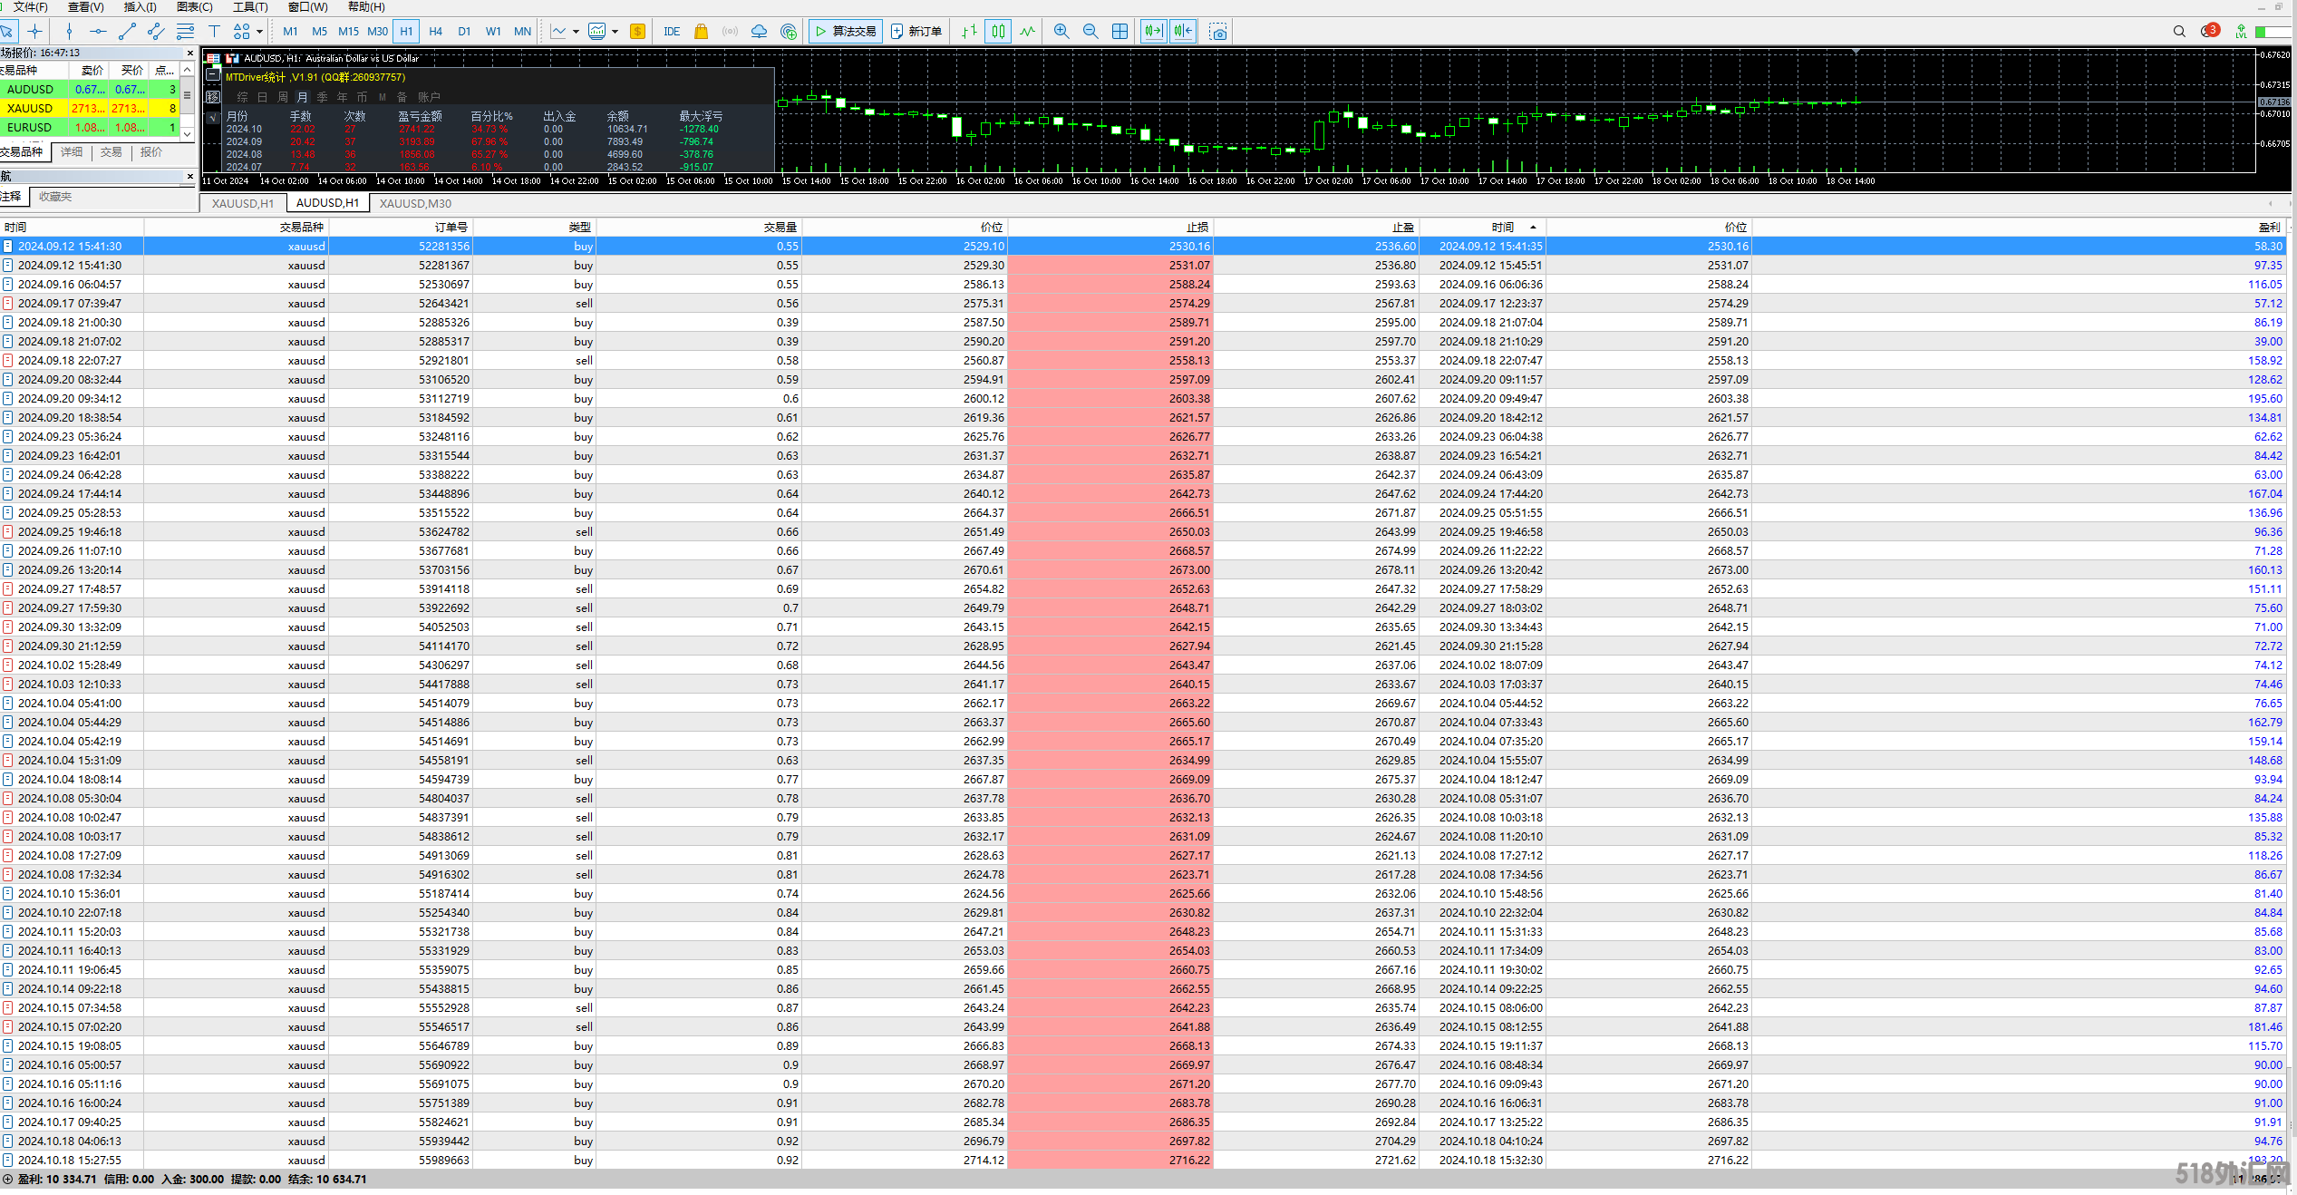Open the 图表(C) menu
This screenshot has width=2297, height=1195.
point(195,6)
